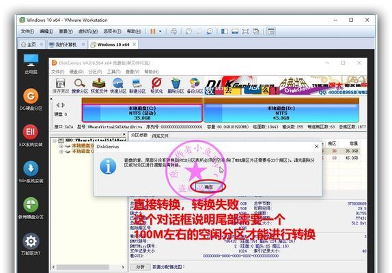Toggle the thumbnail bar icon in VMware toolbar
The height and width of the screenshot is (273, 392).
[235, 31]
